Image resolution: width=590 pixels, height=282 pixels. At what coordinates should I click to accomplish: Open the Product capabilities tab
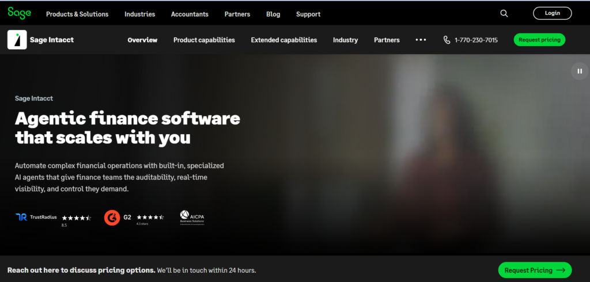pos(204,40)
